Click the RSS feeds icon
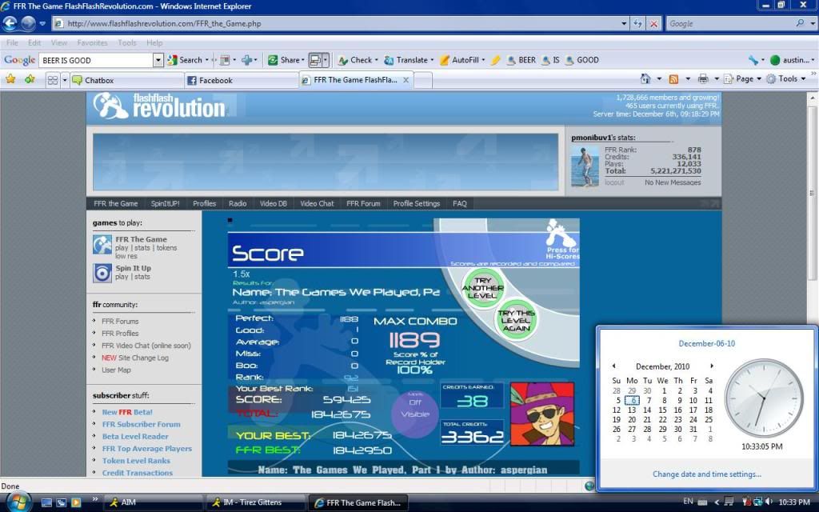The image size is (819, 512). pyautogui.click(x=674, y=79)
